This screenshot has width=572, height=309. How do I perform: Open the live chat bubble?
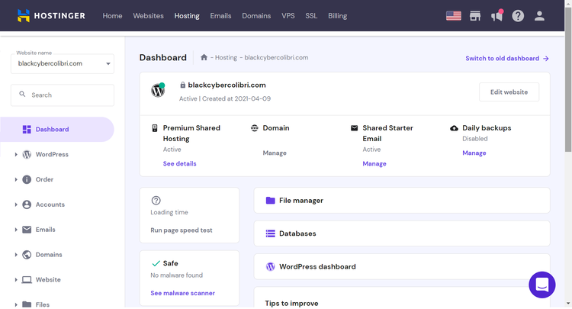click(542, 285)
